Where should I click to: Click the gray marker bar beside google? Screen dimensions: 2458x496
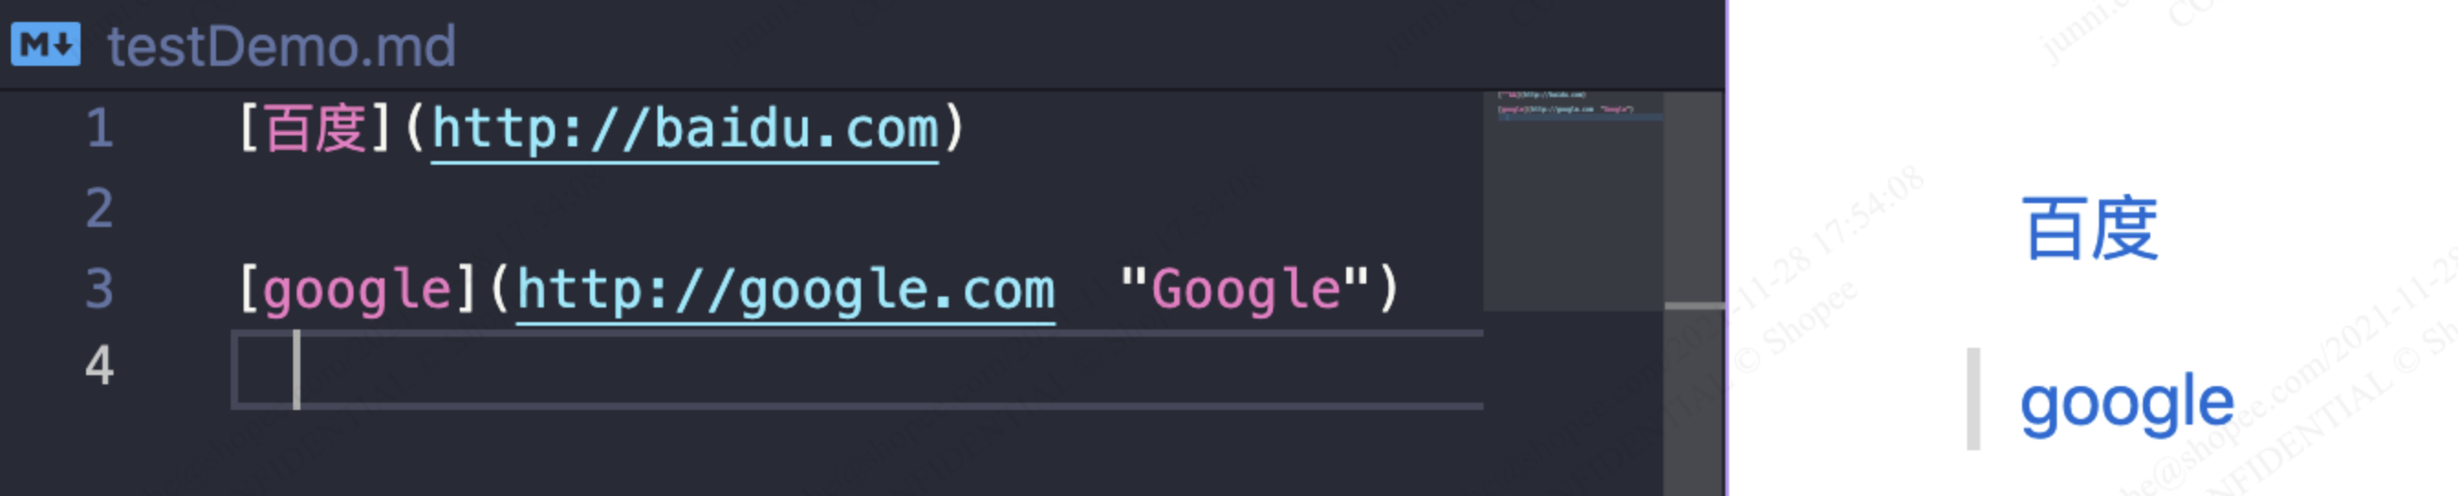[1974, 399]
